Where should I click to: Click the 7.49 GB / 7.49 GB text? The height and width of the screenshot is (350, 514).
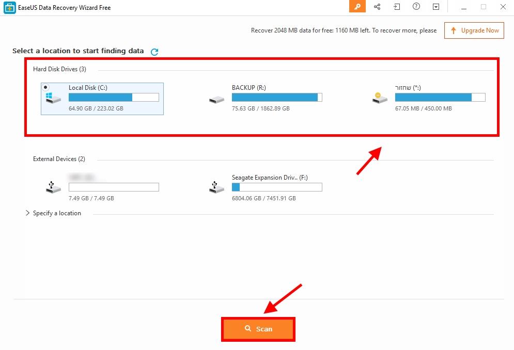tap(91, 198)
